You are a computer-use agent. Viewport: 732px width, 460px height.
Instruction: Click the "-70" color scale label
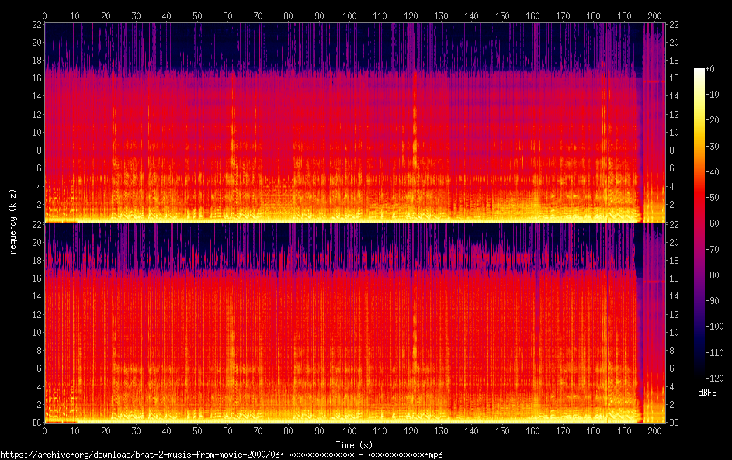click(x=713, y=249)
